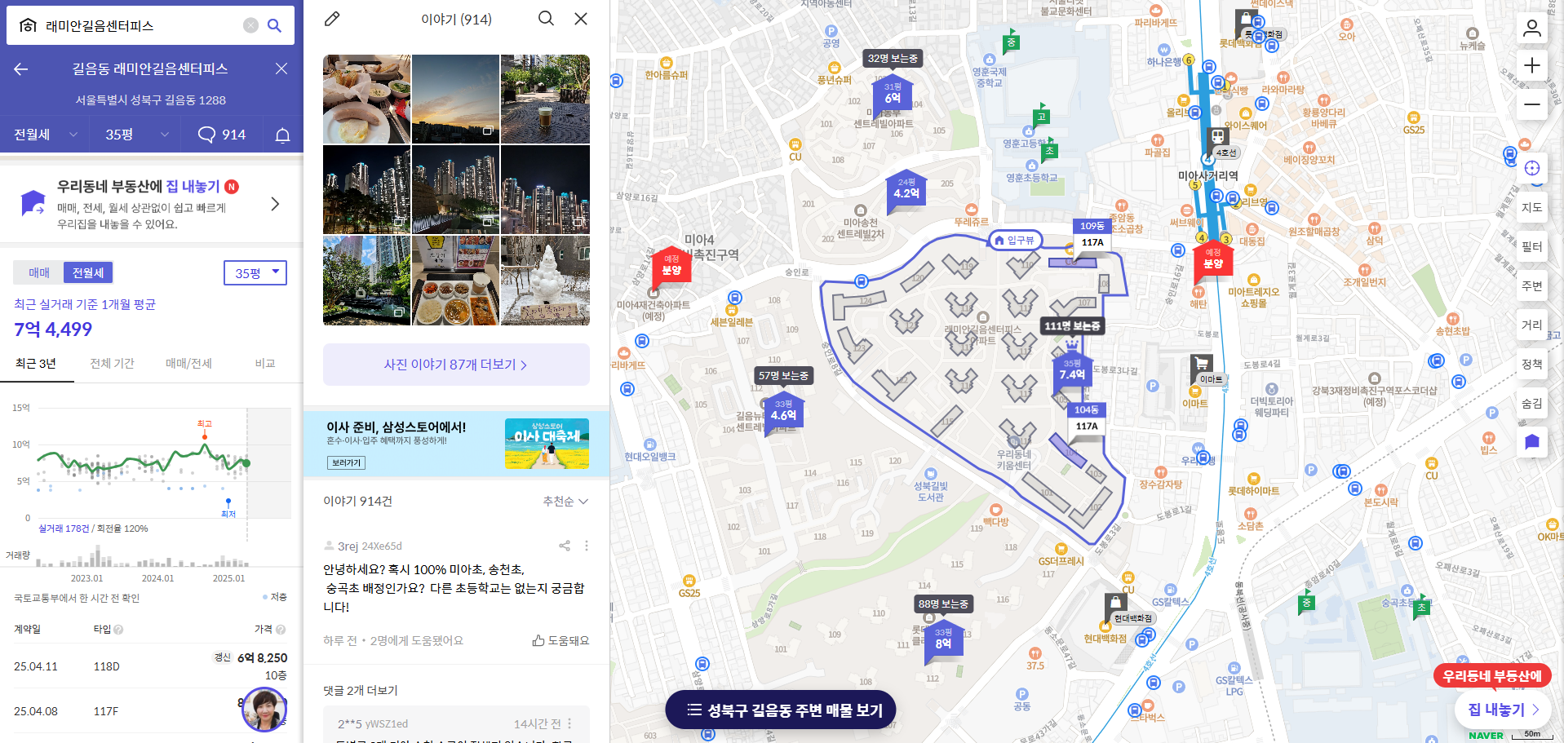The image size is (1564, 743).
Task: Click the 래미안길음센터피스 search input field
Action: (140, 25)
